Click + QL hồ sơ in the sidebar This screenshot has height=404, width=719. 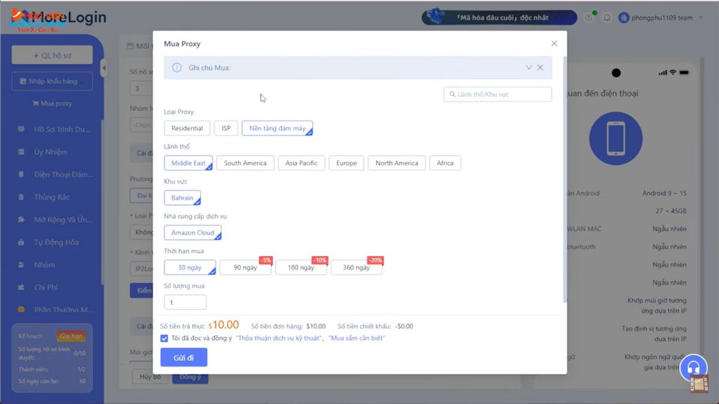click(x=52, y=55)
